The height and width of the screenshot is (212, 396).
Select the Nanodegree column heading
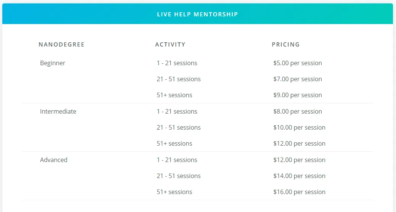pyautogui.click(x=62, y=45)
